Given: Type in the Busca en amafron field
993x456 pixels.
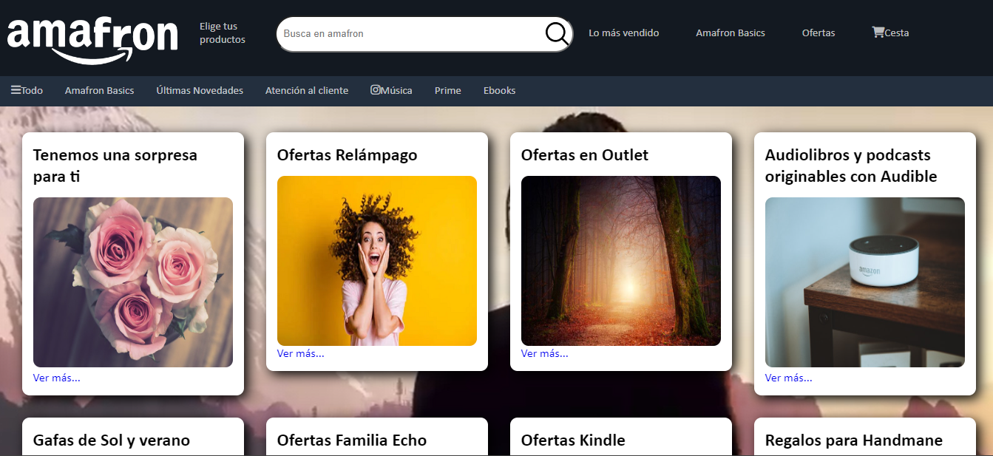Looking at the screenshot, I should (x=410, y=34).
